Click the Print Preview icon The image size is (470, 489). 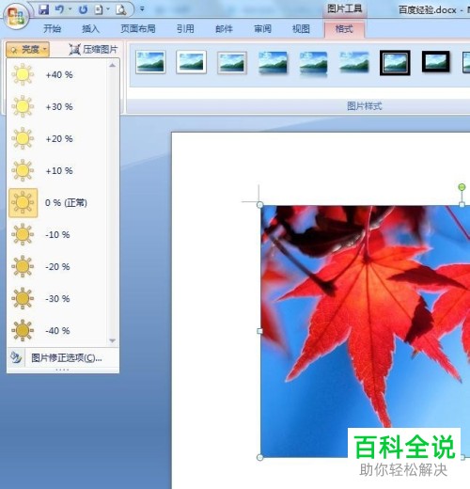tap(121, 9)
